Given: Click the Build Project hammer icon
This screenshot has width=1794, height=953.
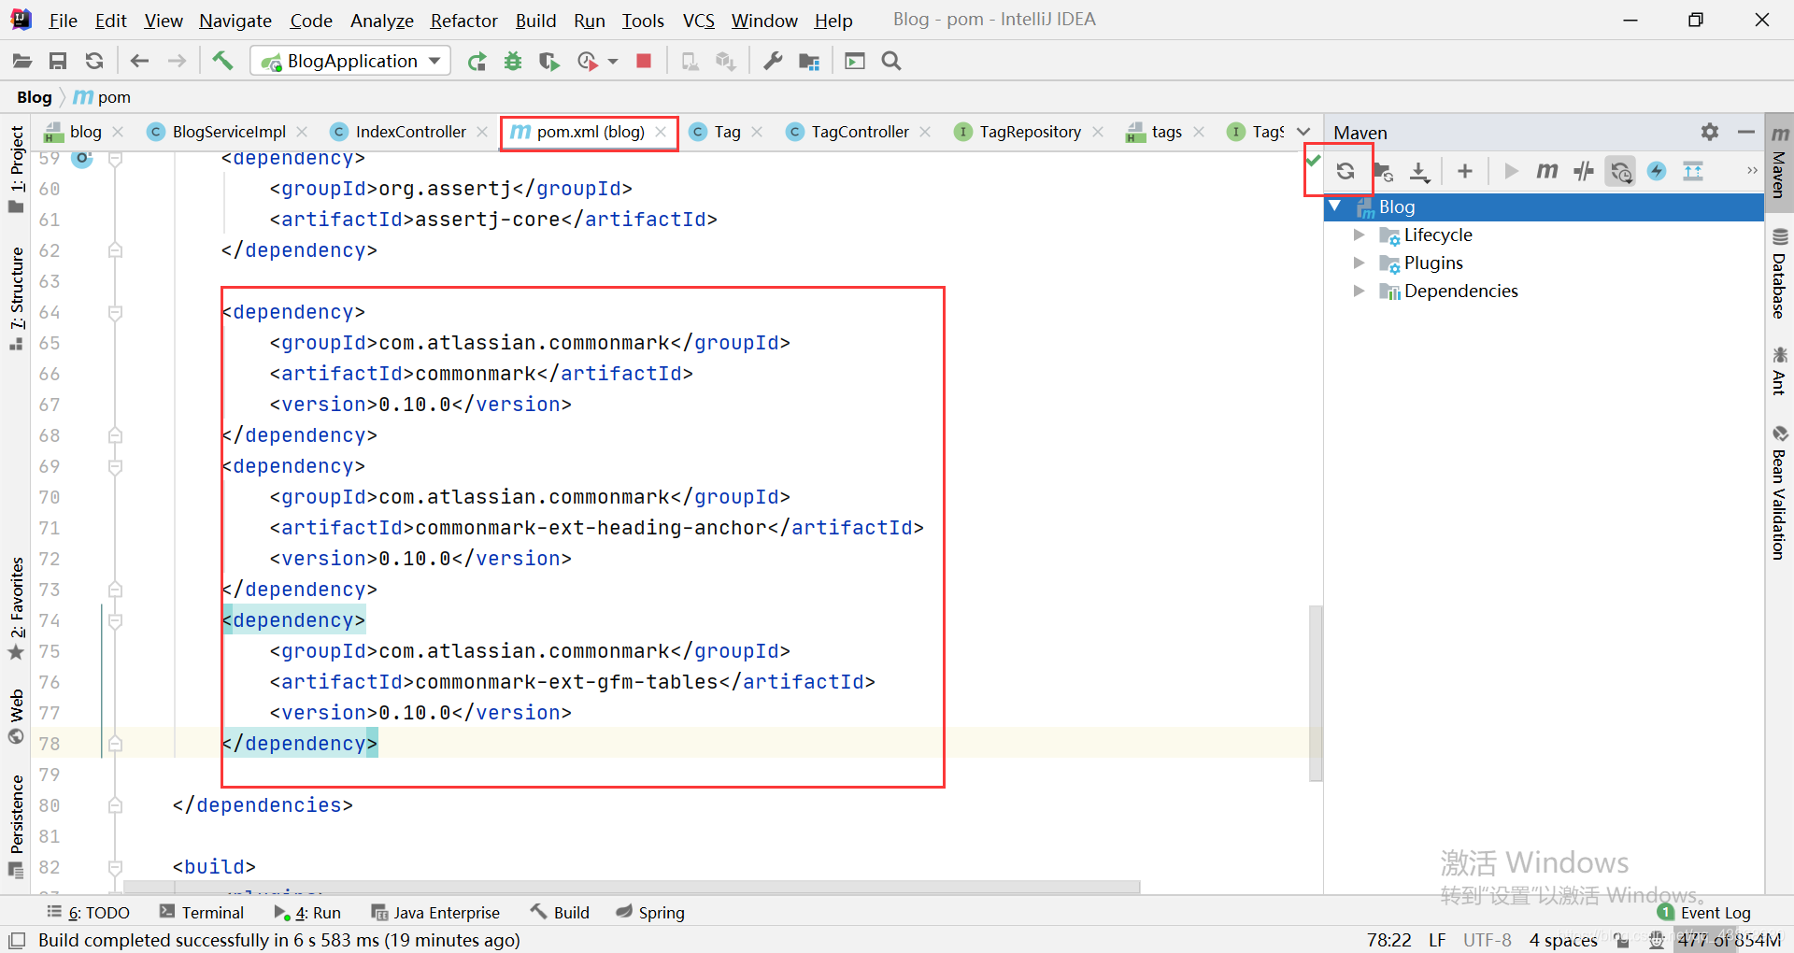Looking at the screenshot, I should [222, 61].
